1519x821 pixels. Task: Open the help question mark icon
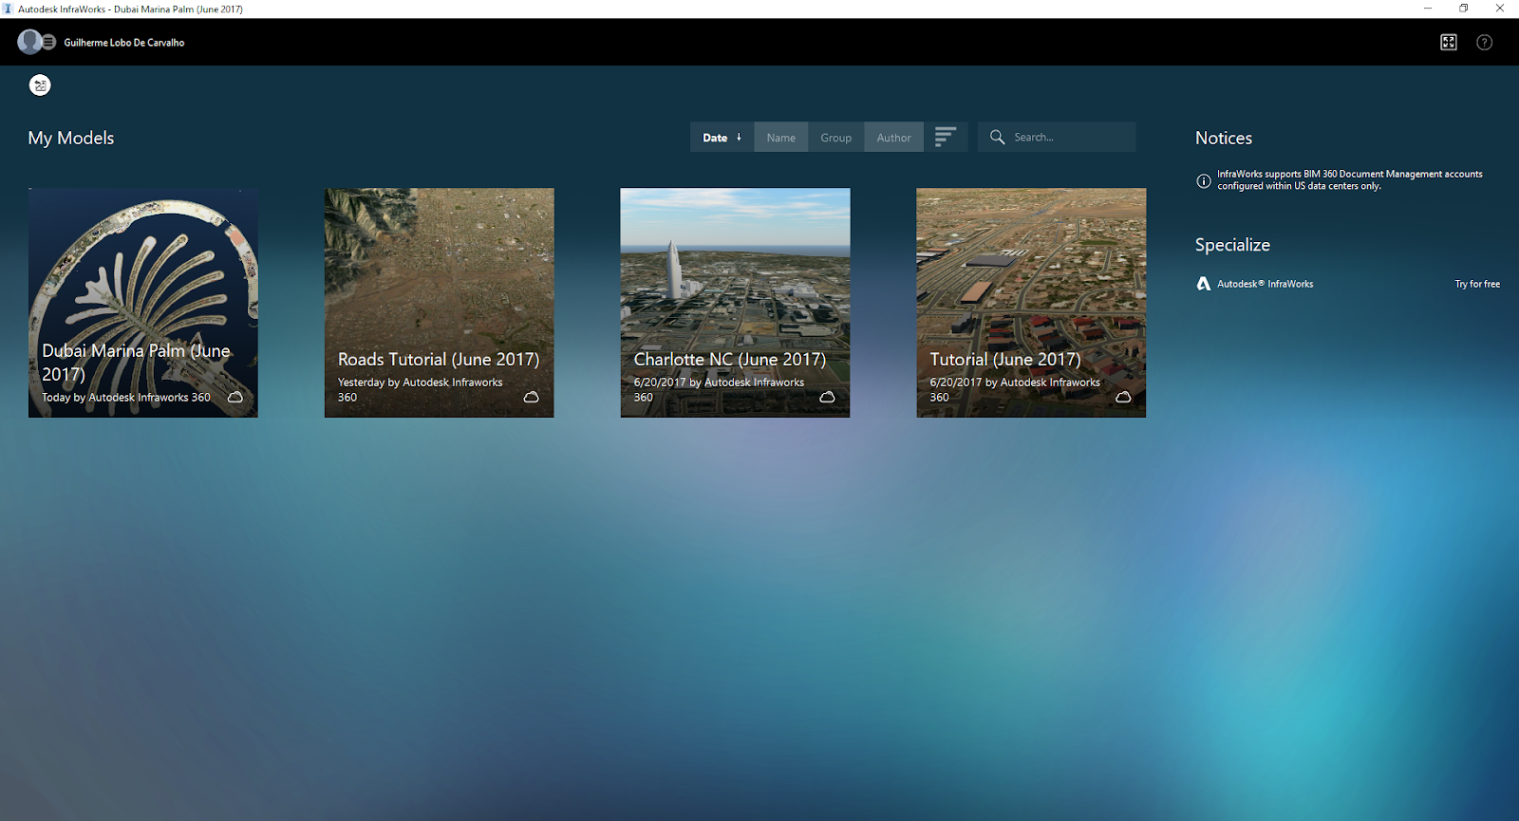[x=1485, y=42]
